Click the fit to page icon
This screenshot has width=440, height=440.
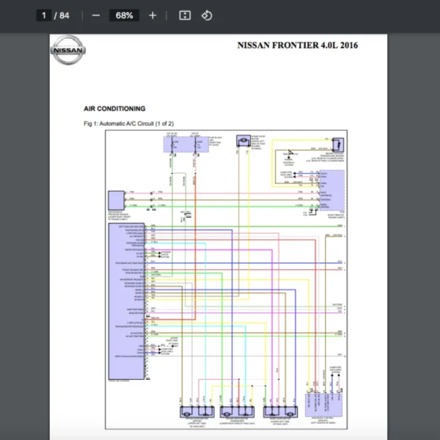(185, 15)
